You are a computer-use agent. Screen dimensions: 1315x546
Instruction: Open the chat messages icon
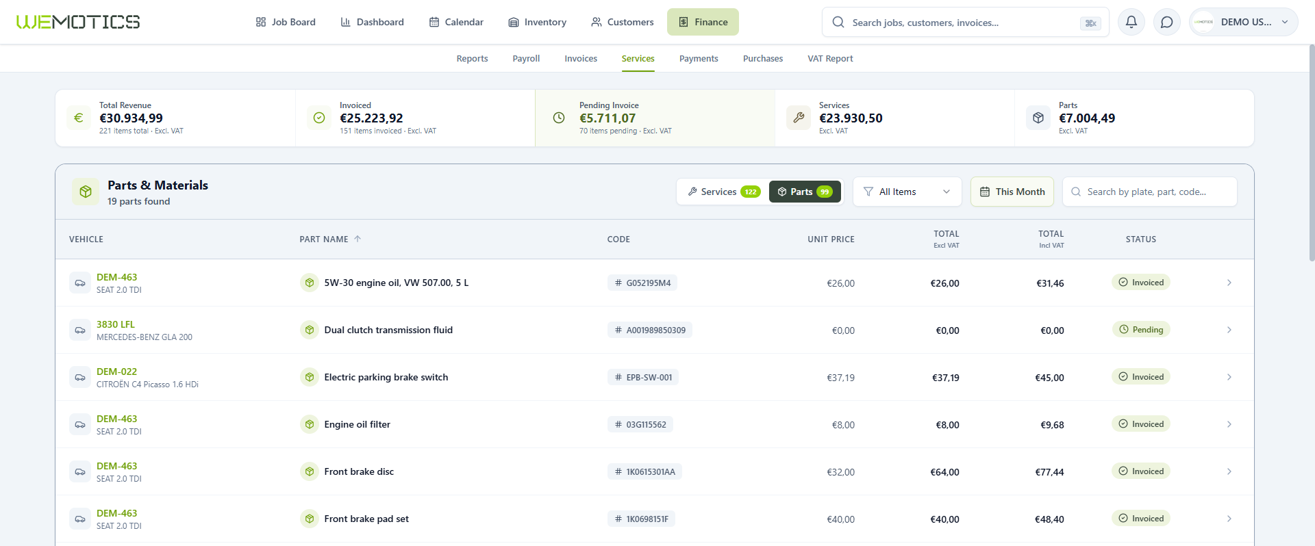1167,22
